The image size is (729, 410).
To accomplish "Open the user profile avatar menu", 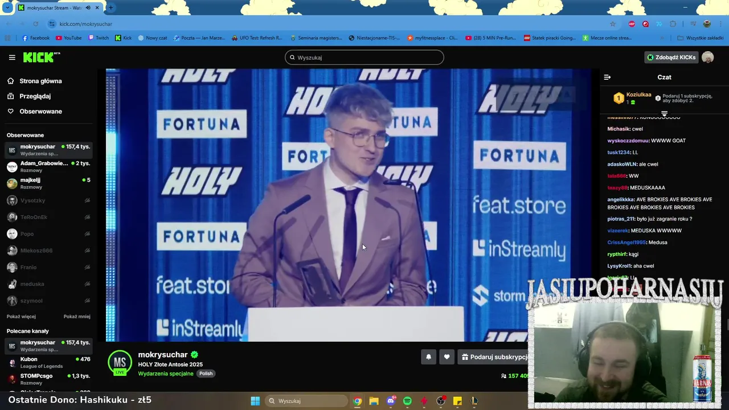I will coord(707,58).
